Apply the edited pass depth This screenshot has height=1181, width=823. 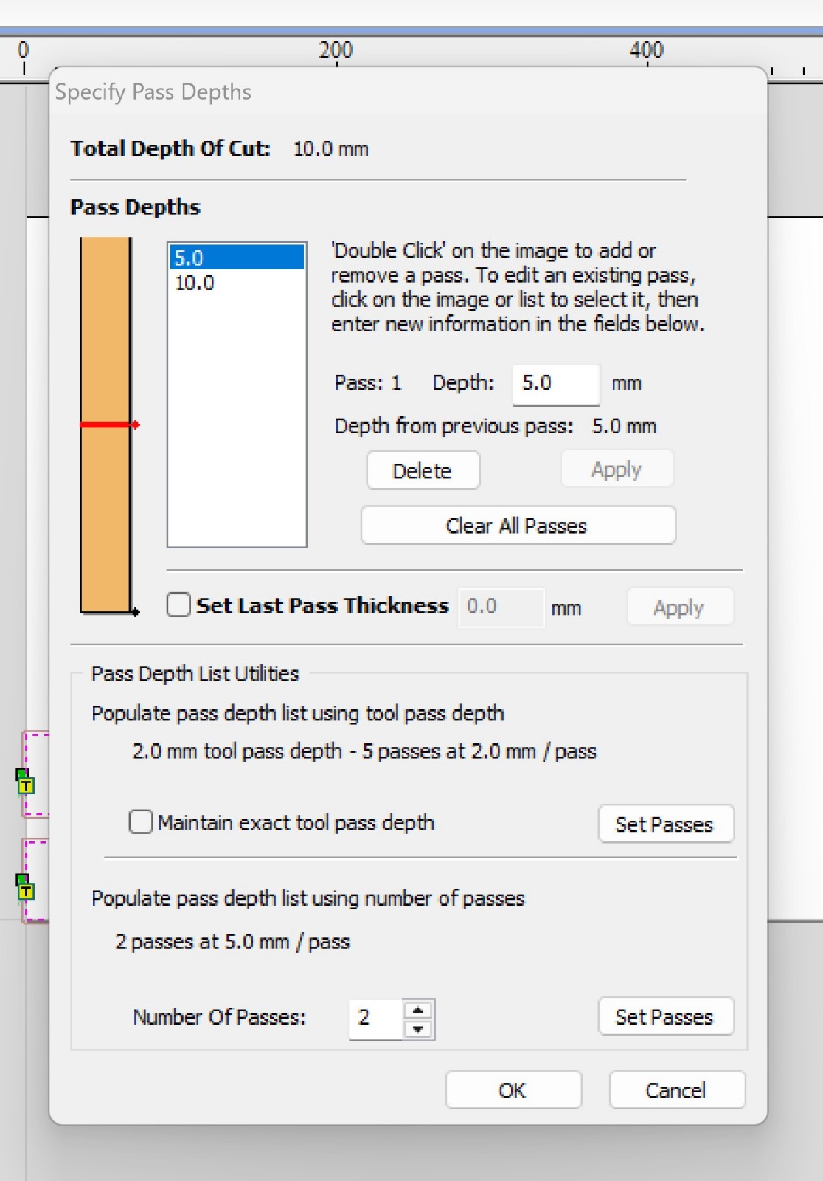617,469
